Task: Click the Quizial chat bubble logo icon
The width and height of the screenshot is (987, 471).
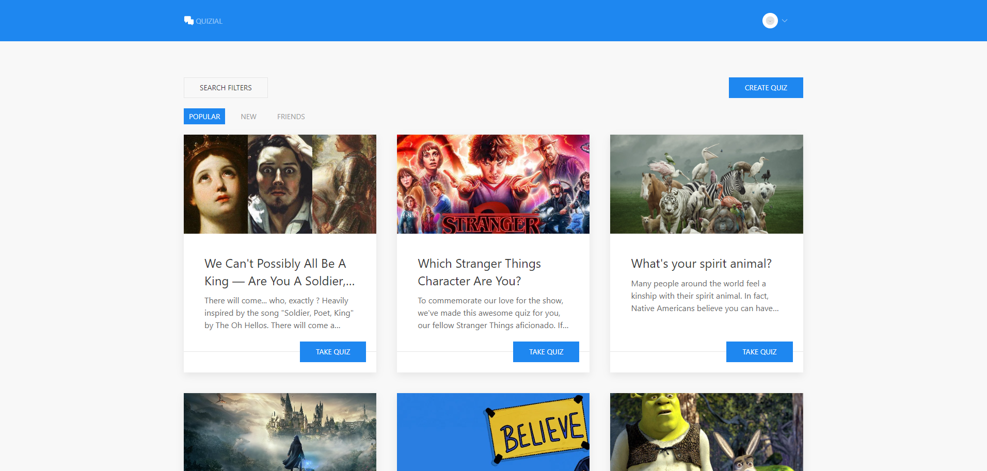Action: click(x=188, y=20)
